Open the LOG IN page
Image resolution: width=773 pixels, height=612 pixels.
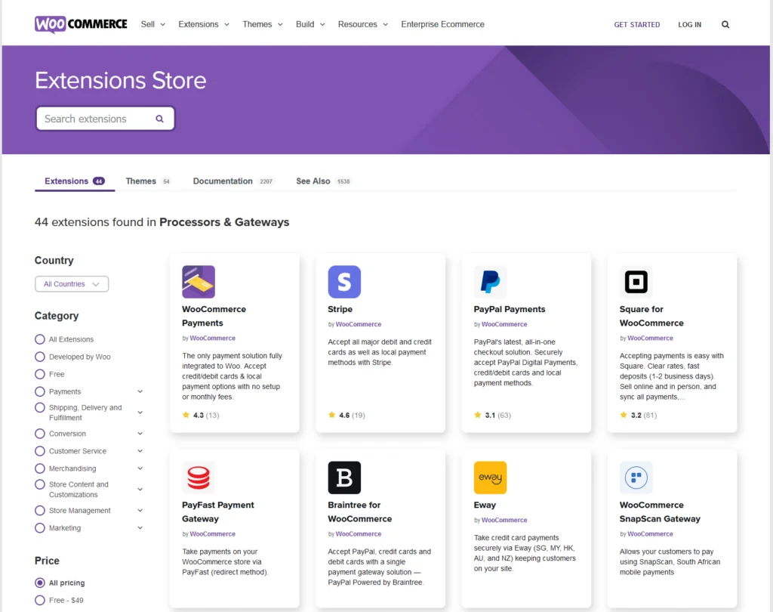click(x=689, y=24)
